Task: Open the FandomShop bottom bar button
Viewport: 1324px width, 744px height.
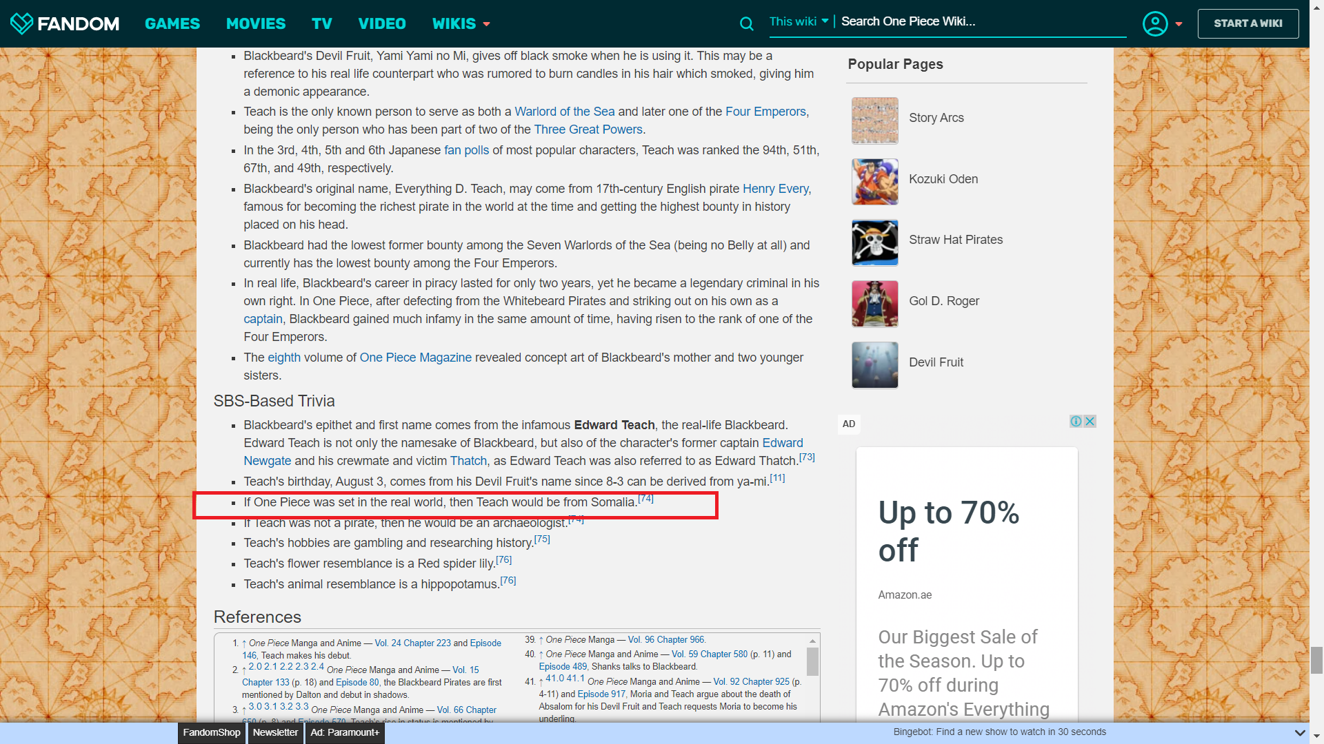Action: click(212, 732)
